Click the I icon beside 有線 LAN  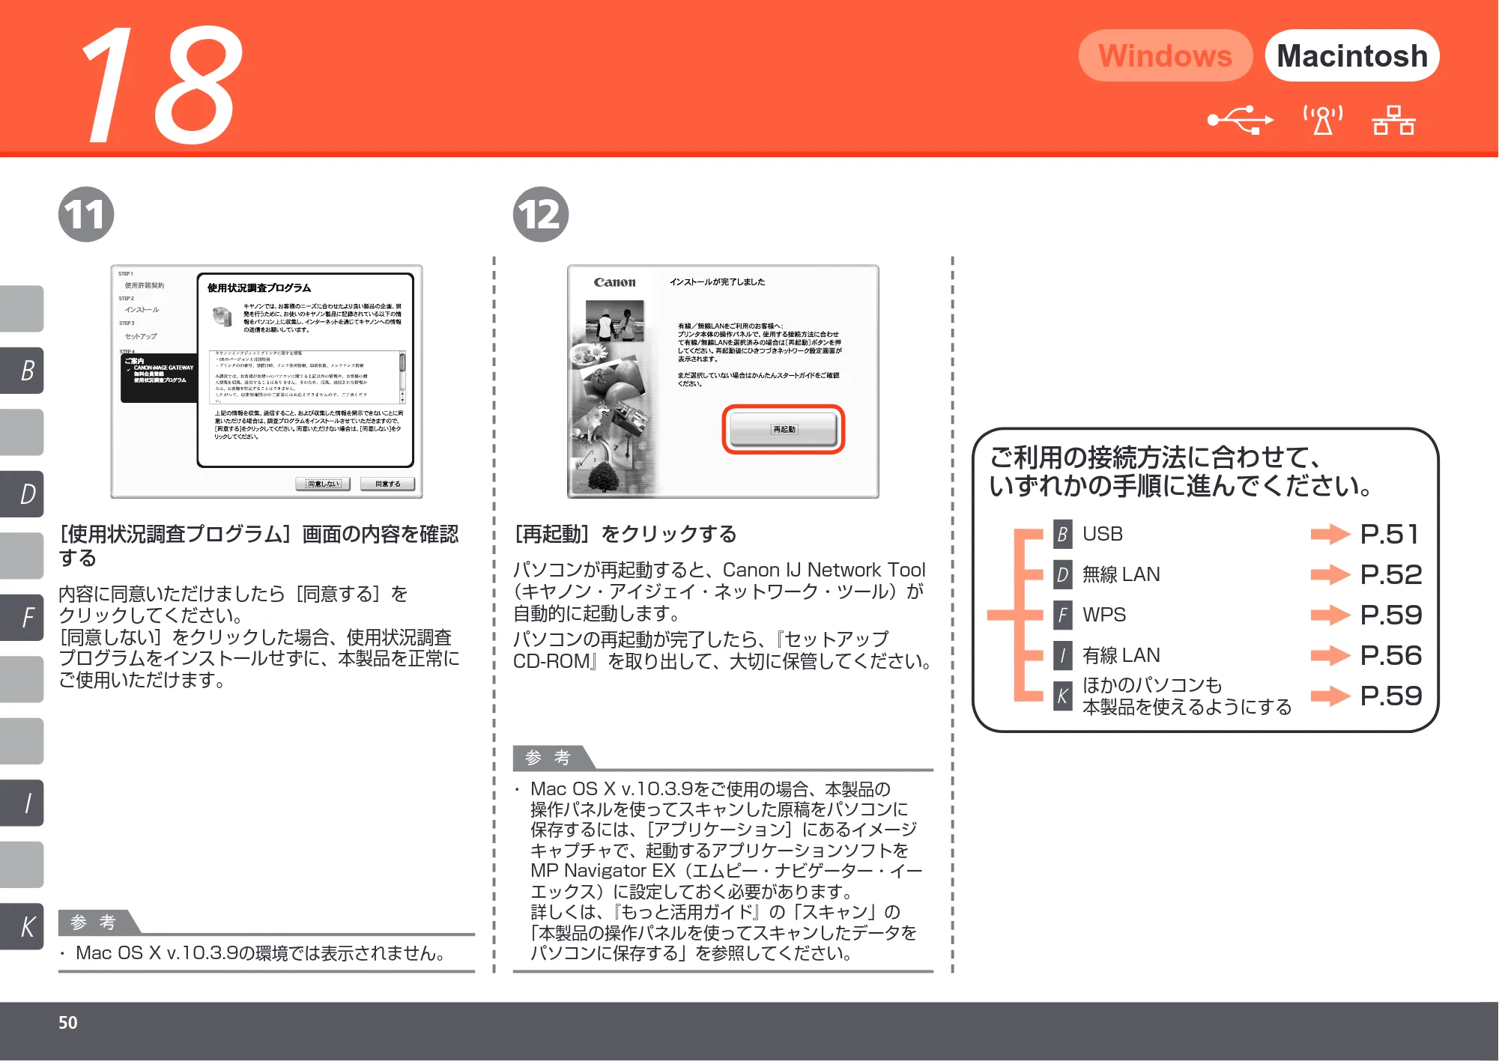click(x=1062, y=655)
